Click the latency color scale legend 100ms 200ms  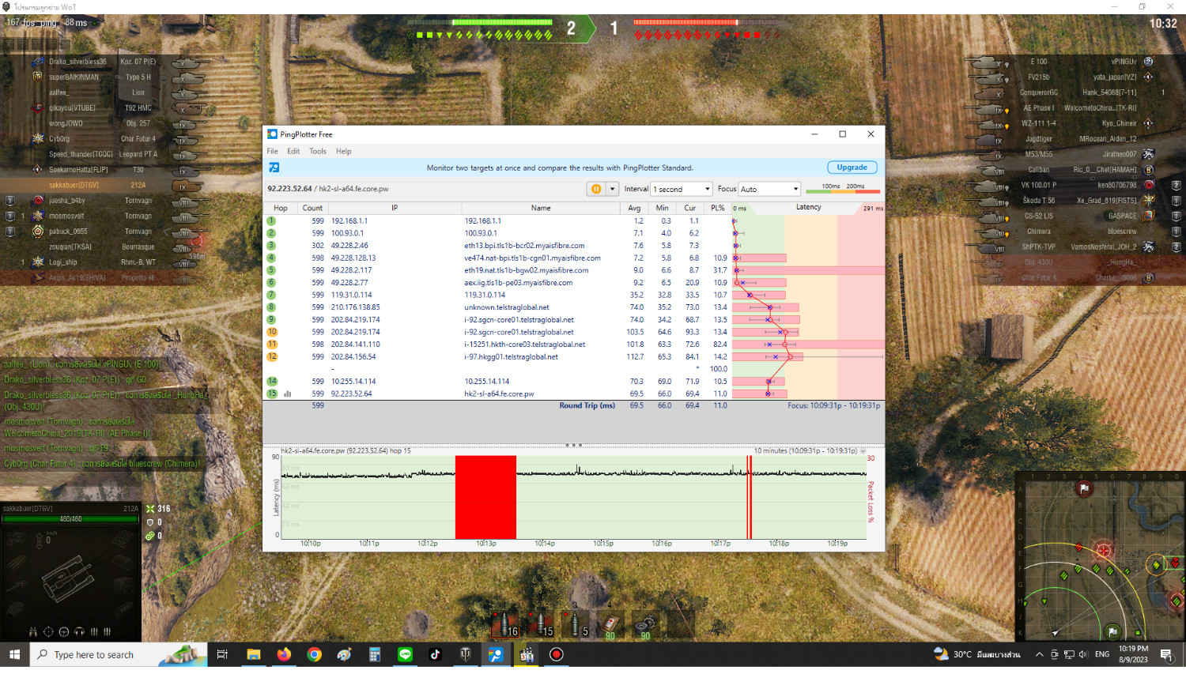[843, 189]
